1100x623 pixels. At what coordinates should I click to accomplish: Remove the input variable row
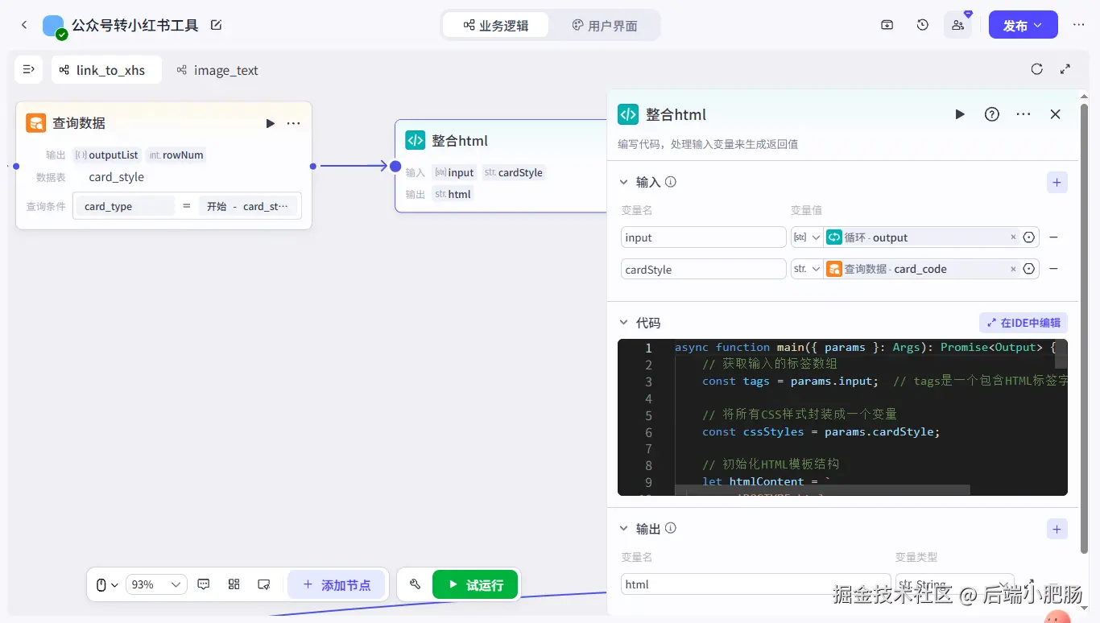coord(1053,237)
